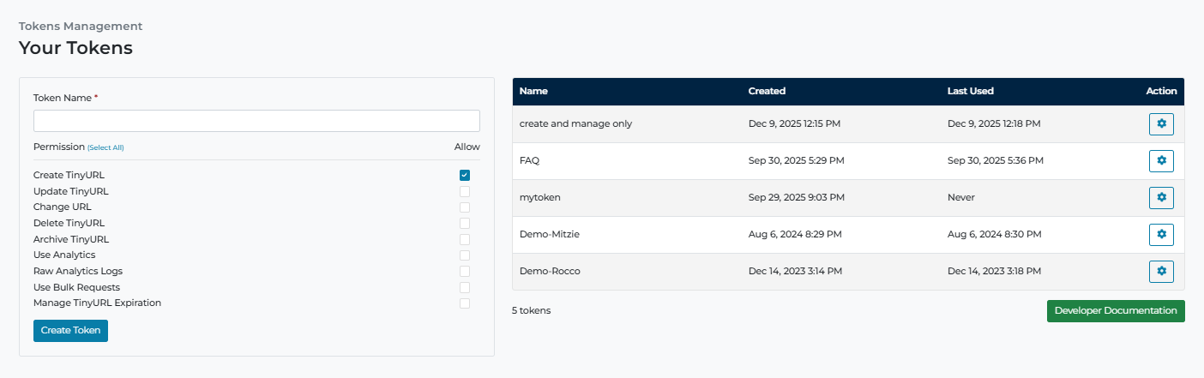
Task: Uncheck the Create TinyURL permission
Action: click(465, 175)
